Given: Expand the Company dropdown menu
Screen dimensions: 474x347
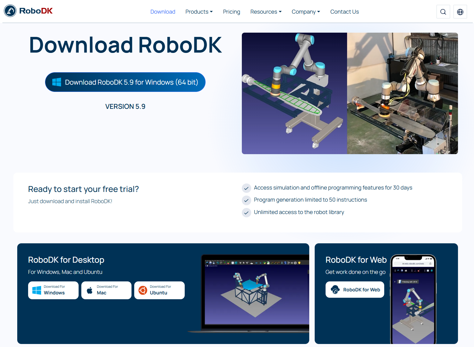Looking at the screenshot, I should pyautogui.click(x=306, y=12).
